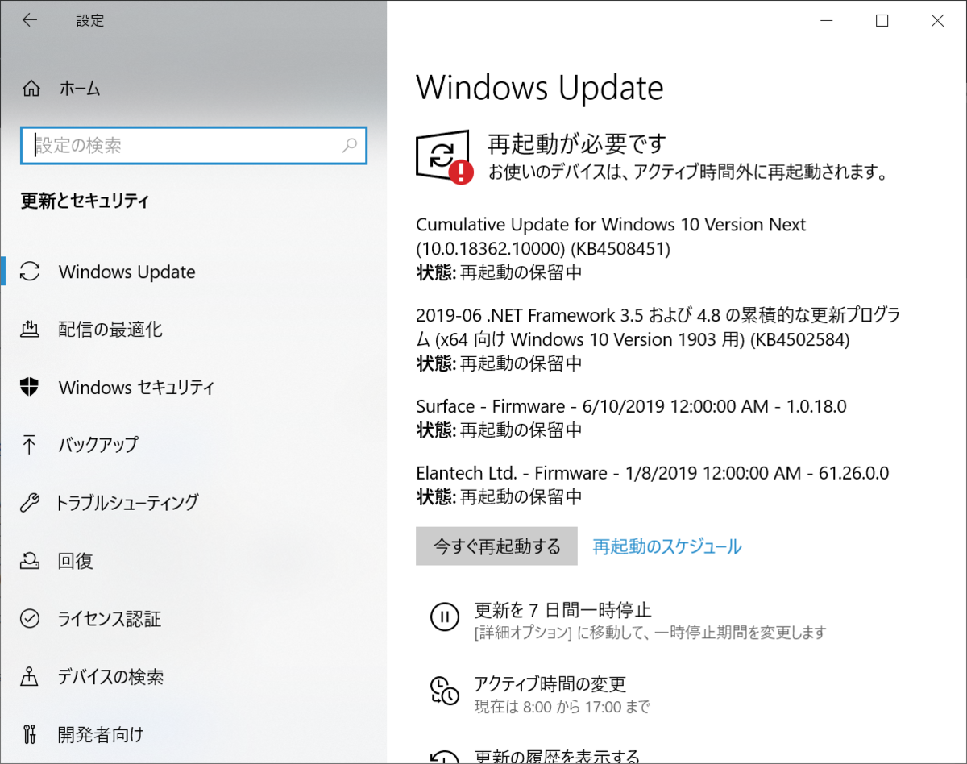Image resolution: width=967 pixels, height=764 pixels.
Task: Click the find-my-device person icon
Action: [x=30, y=676]
